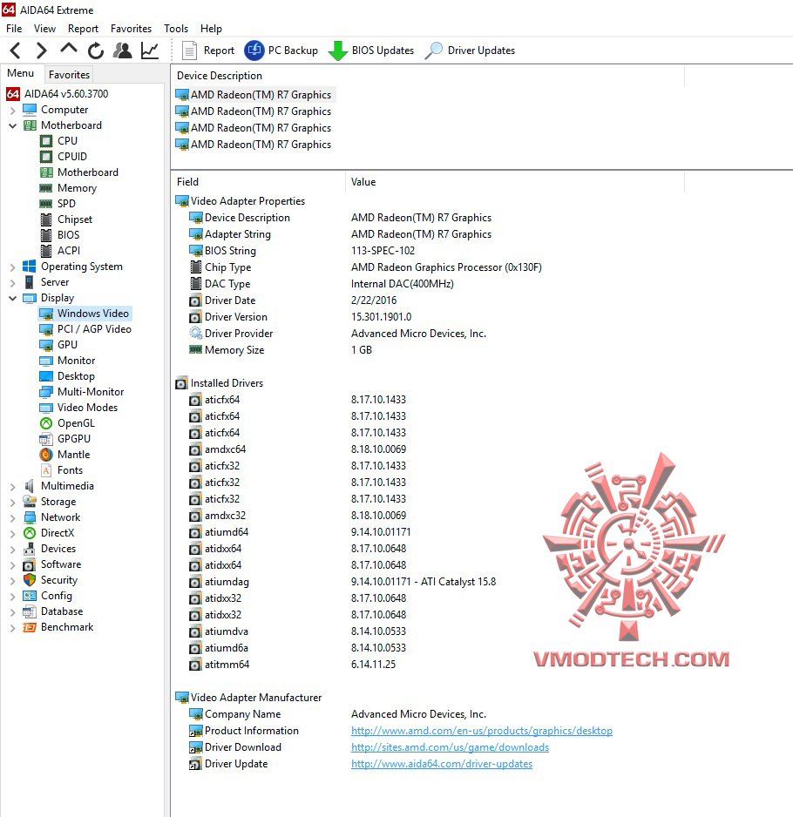The height and width of the screenshot is (817, 793).
Task: Expand the Server tree node
Action: point(12,283)
